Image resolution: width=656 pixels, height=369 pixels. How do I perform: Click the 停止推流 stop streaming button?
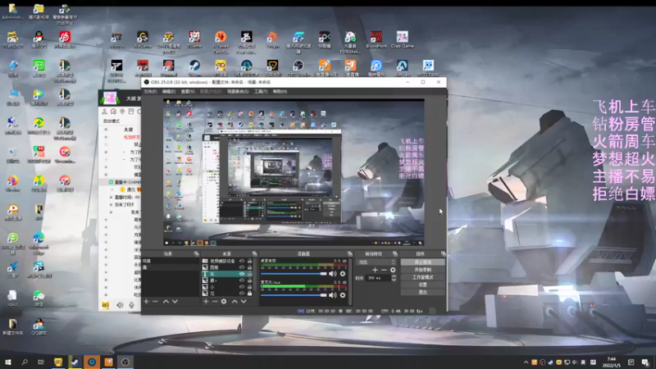click(x=422, y=262)
